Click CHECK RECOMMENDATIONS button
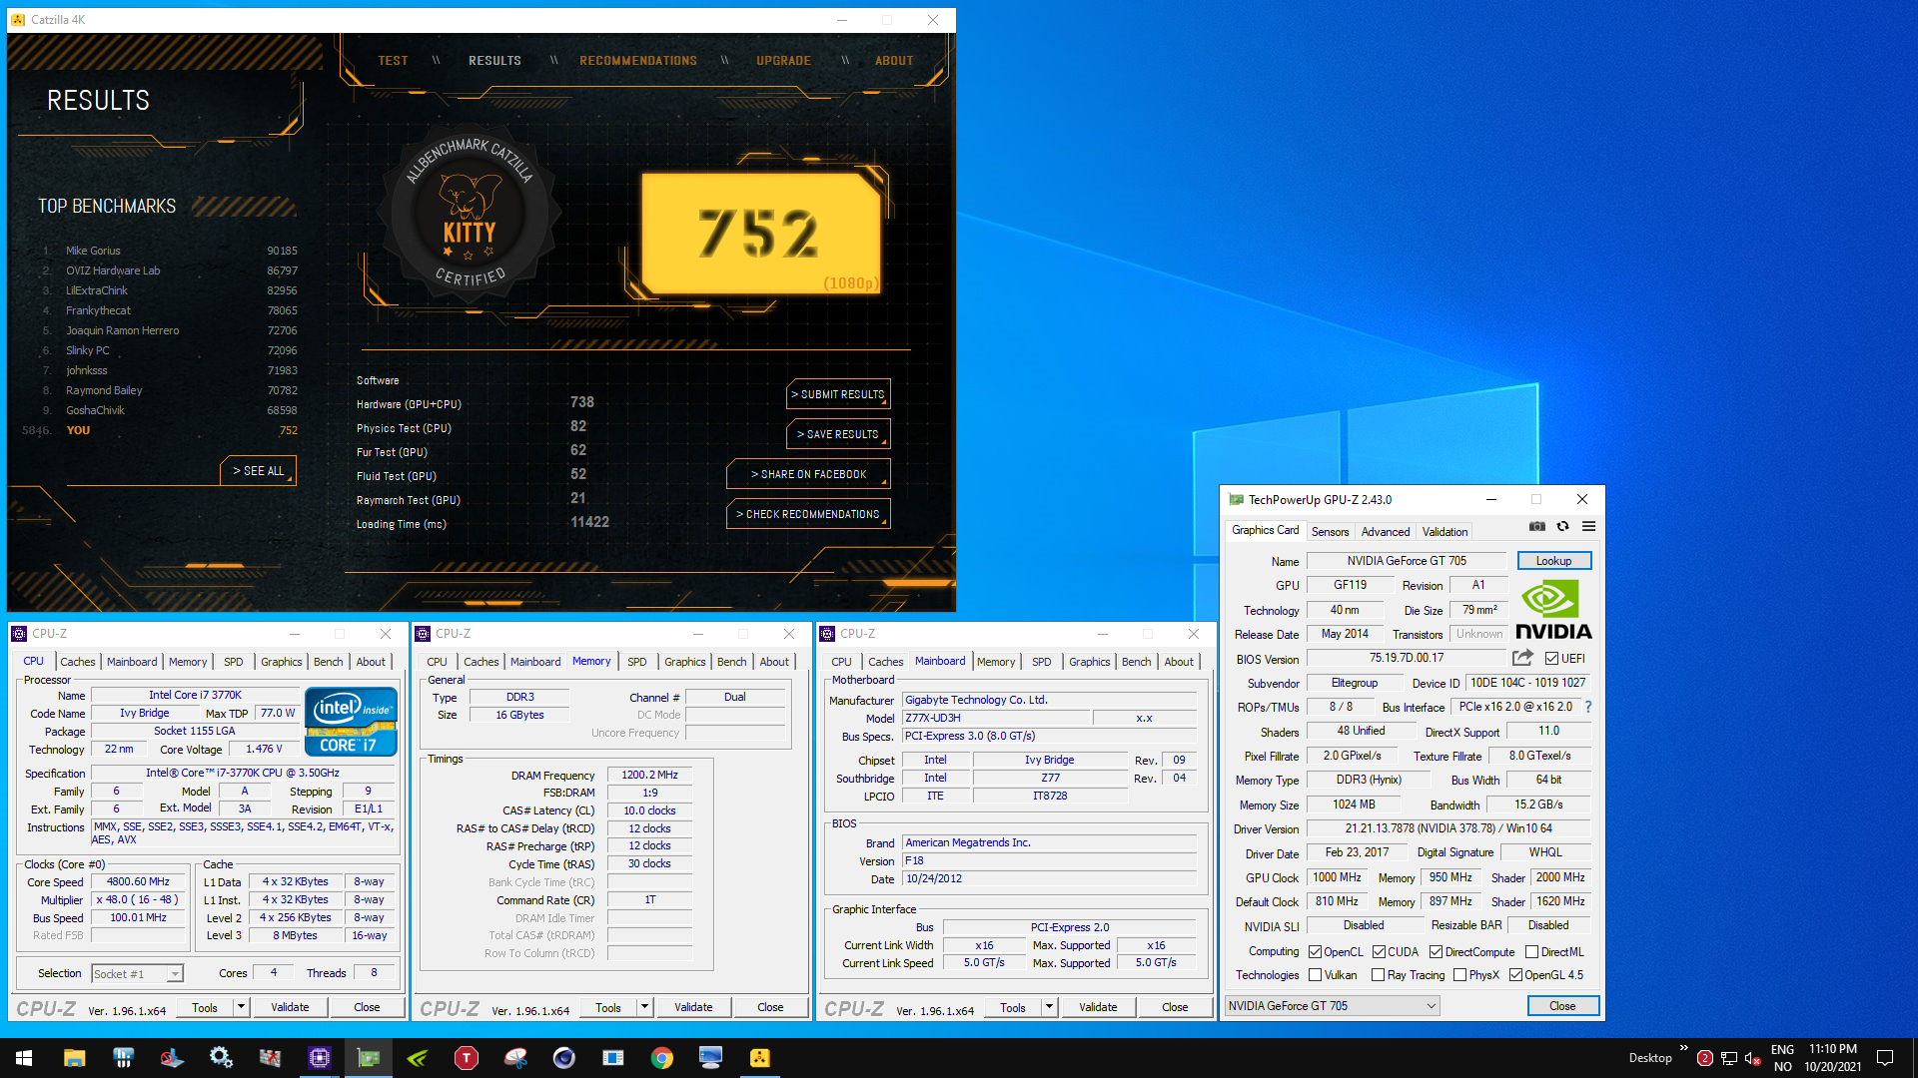 coord(808,514)
